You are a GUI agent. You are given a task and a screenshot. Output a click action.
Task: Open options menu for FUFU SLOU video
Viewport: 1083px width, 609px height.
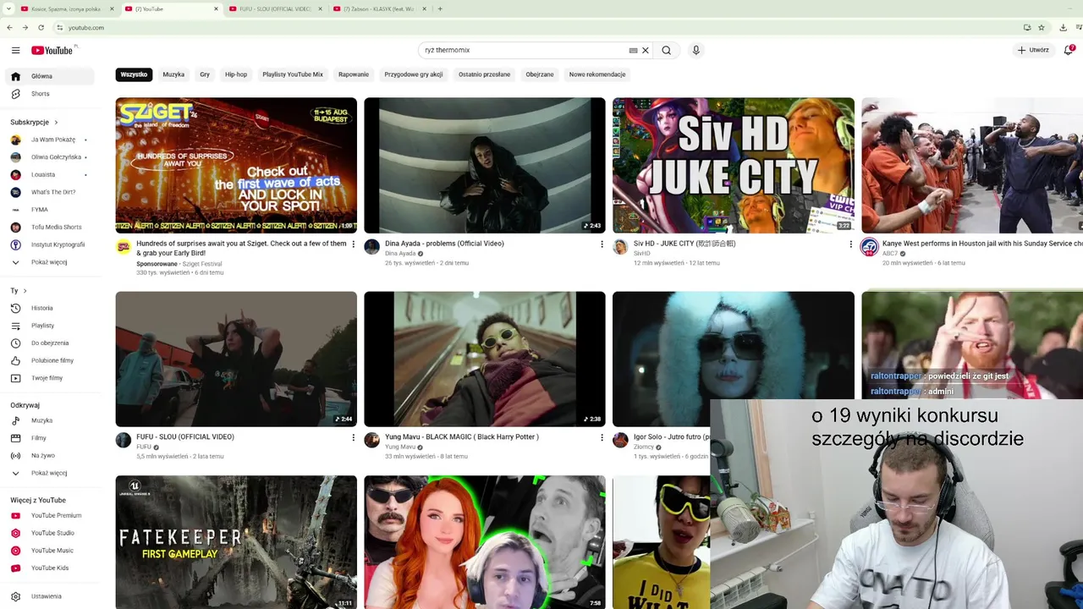click(353, 437)
